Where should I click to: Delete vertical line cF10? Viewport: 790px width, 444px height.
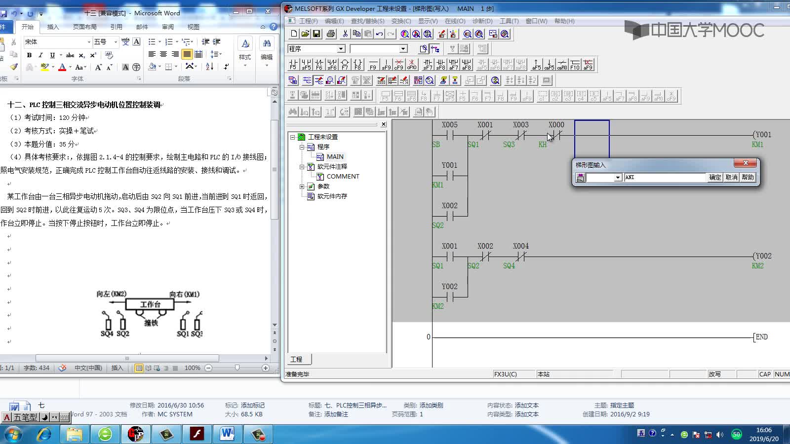pos(412,65)
